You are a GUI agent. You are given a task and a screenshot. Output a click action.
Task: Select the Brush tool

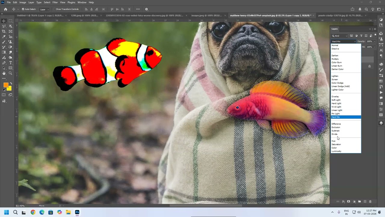click(4, 42)
